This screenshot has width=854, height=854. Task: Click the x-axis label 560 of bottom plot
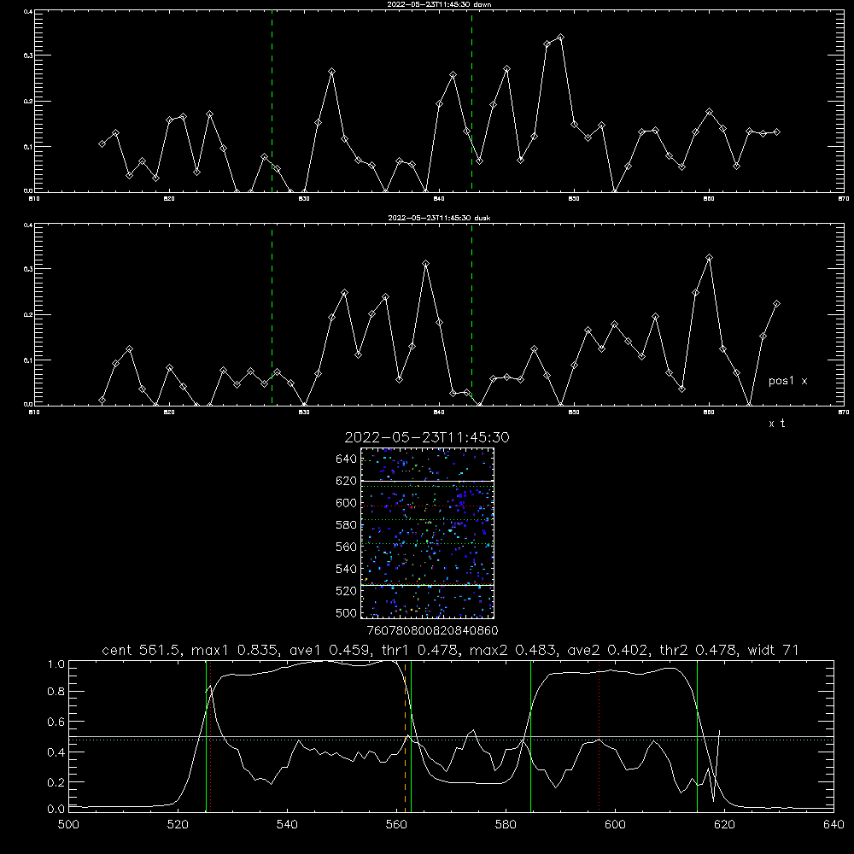tap(396, 825)
